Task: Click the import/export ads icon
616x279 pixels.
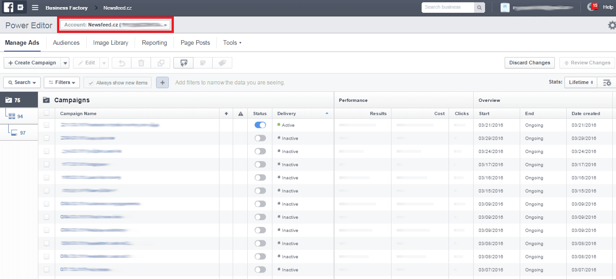Action: [x=183, y=63]
